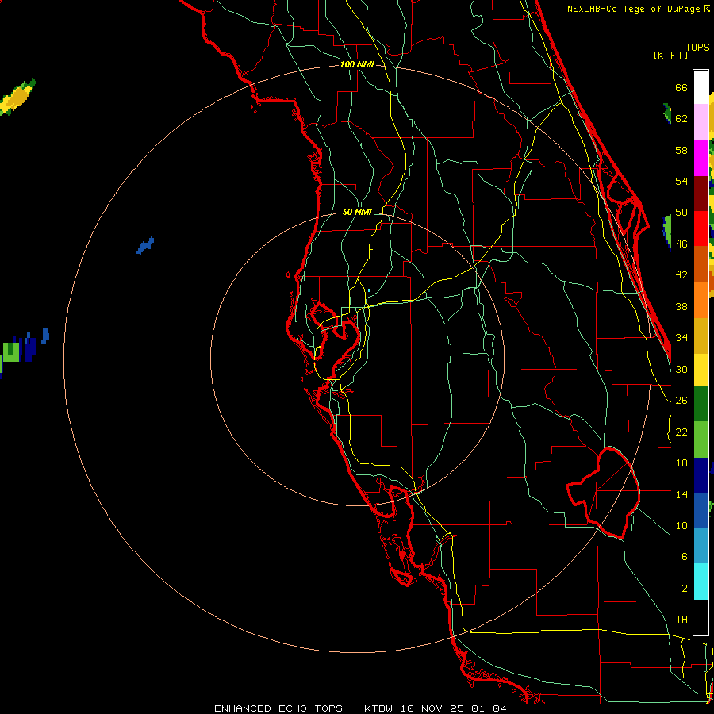Click the legend value "38"
This screenshot has width=714, height=714.
point(681,306)
